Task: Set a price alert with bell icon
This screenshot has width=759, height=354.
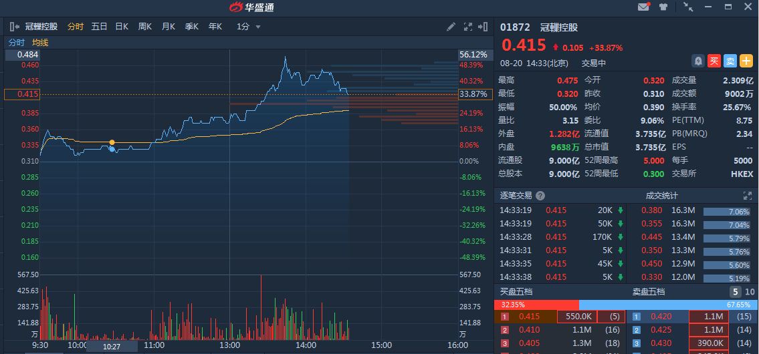Action: [698, 61]
